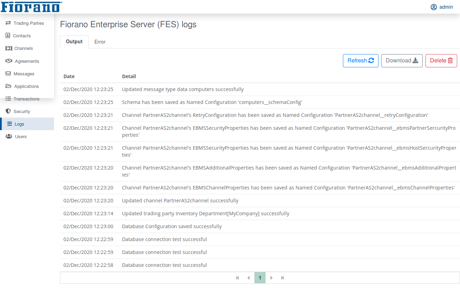This screenshot has height=292, width=460.
Task: Click the page heading 'Fiorano Enterprise Server (FES) logs'
Action: [128, 24]
